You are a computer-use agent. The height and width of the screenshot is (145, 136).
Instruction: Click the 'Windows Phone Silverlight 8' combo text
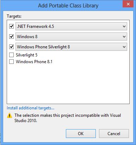pyautogui.click(x=43, y=47)
